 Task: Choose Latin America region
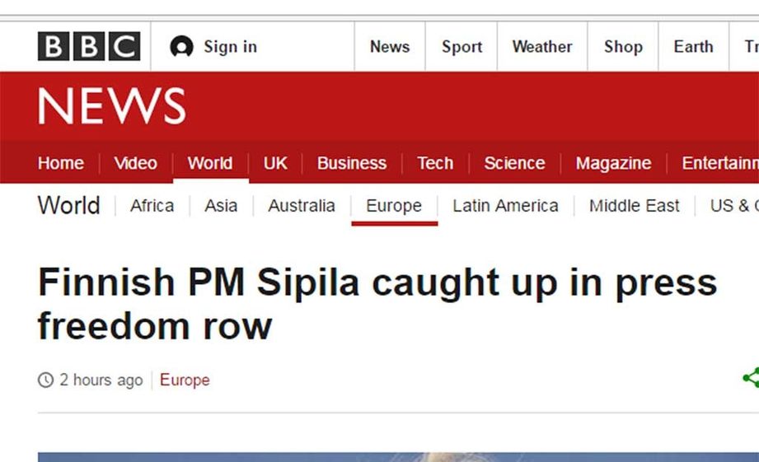(505, 206)
